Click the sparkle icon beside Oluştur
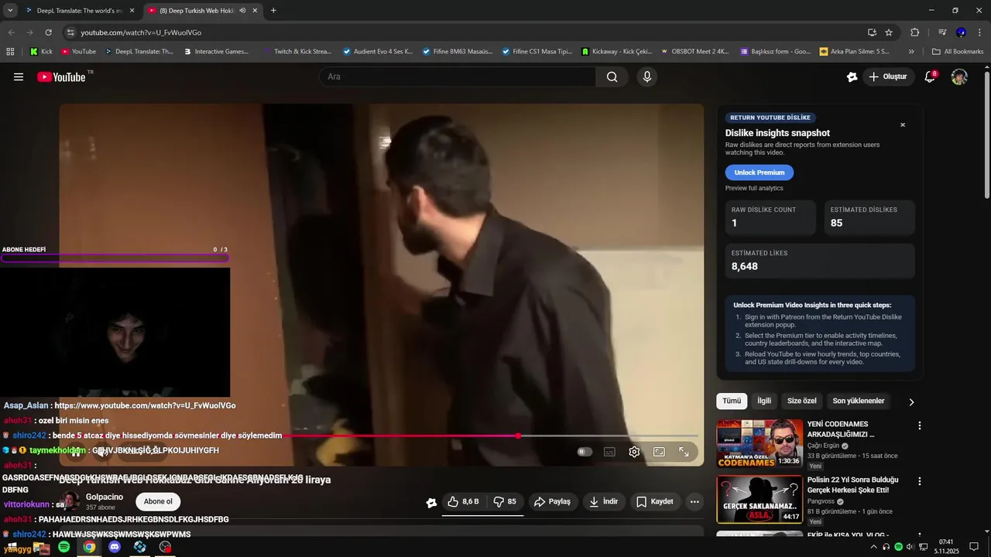Viewport: 991px width, 557px height. 852,77
